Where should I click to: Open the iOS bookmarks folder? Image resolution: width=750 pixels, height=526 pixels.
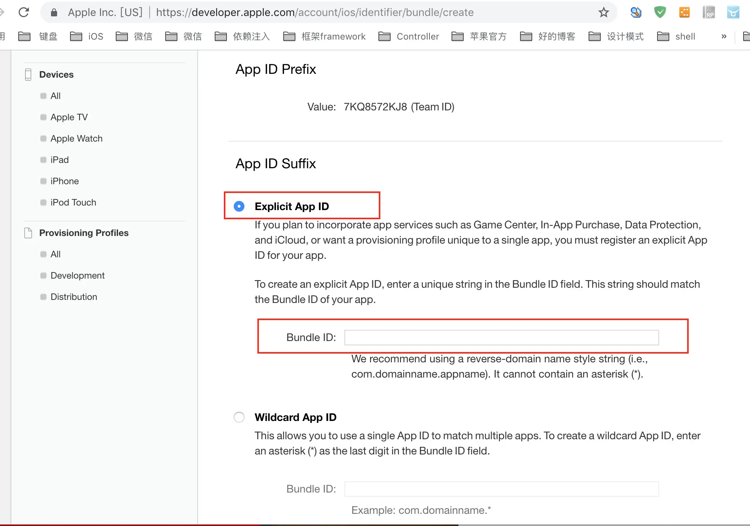[87, 37]
